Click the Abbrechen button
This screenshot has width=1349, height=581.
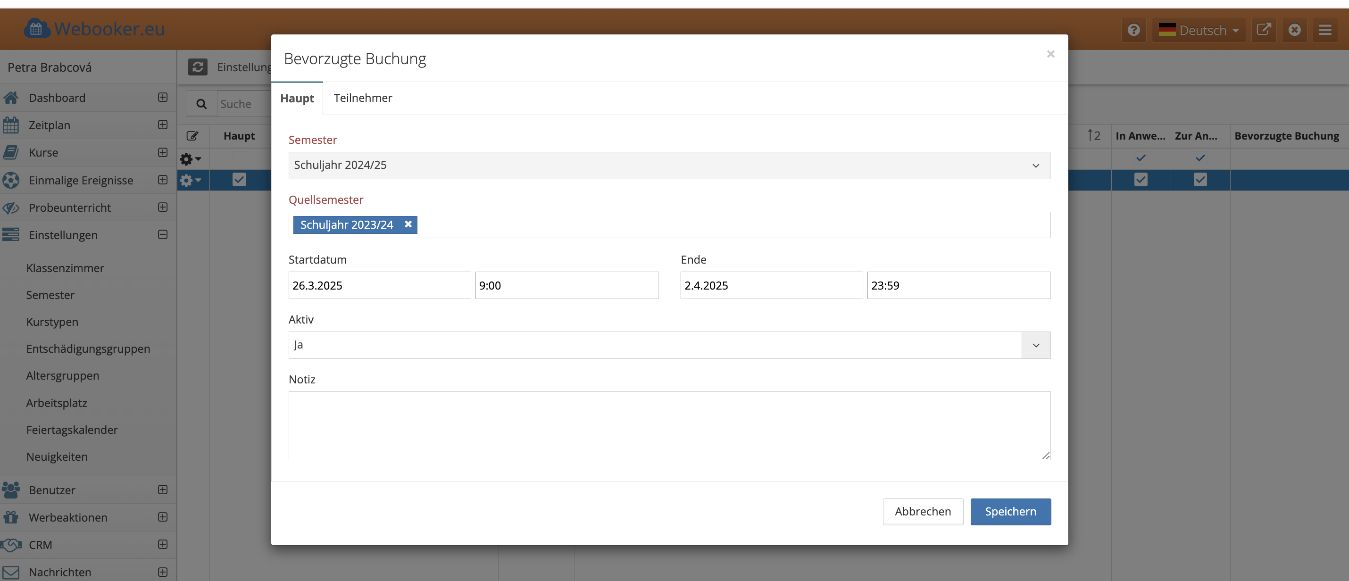pos(922,511)
